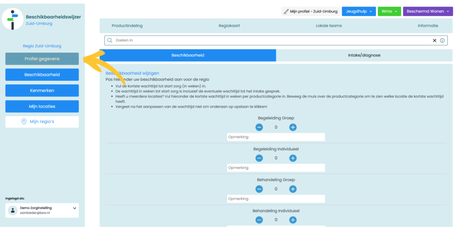The image size is (466, 230).
Task: Open the search info icon
Action: [x=442, y=40]
